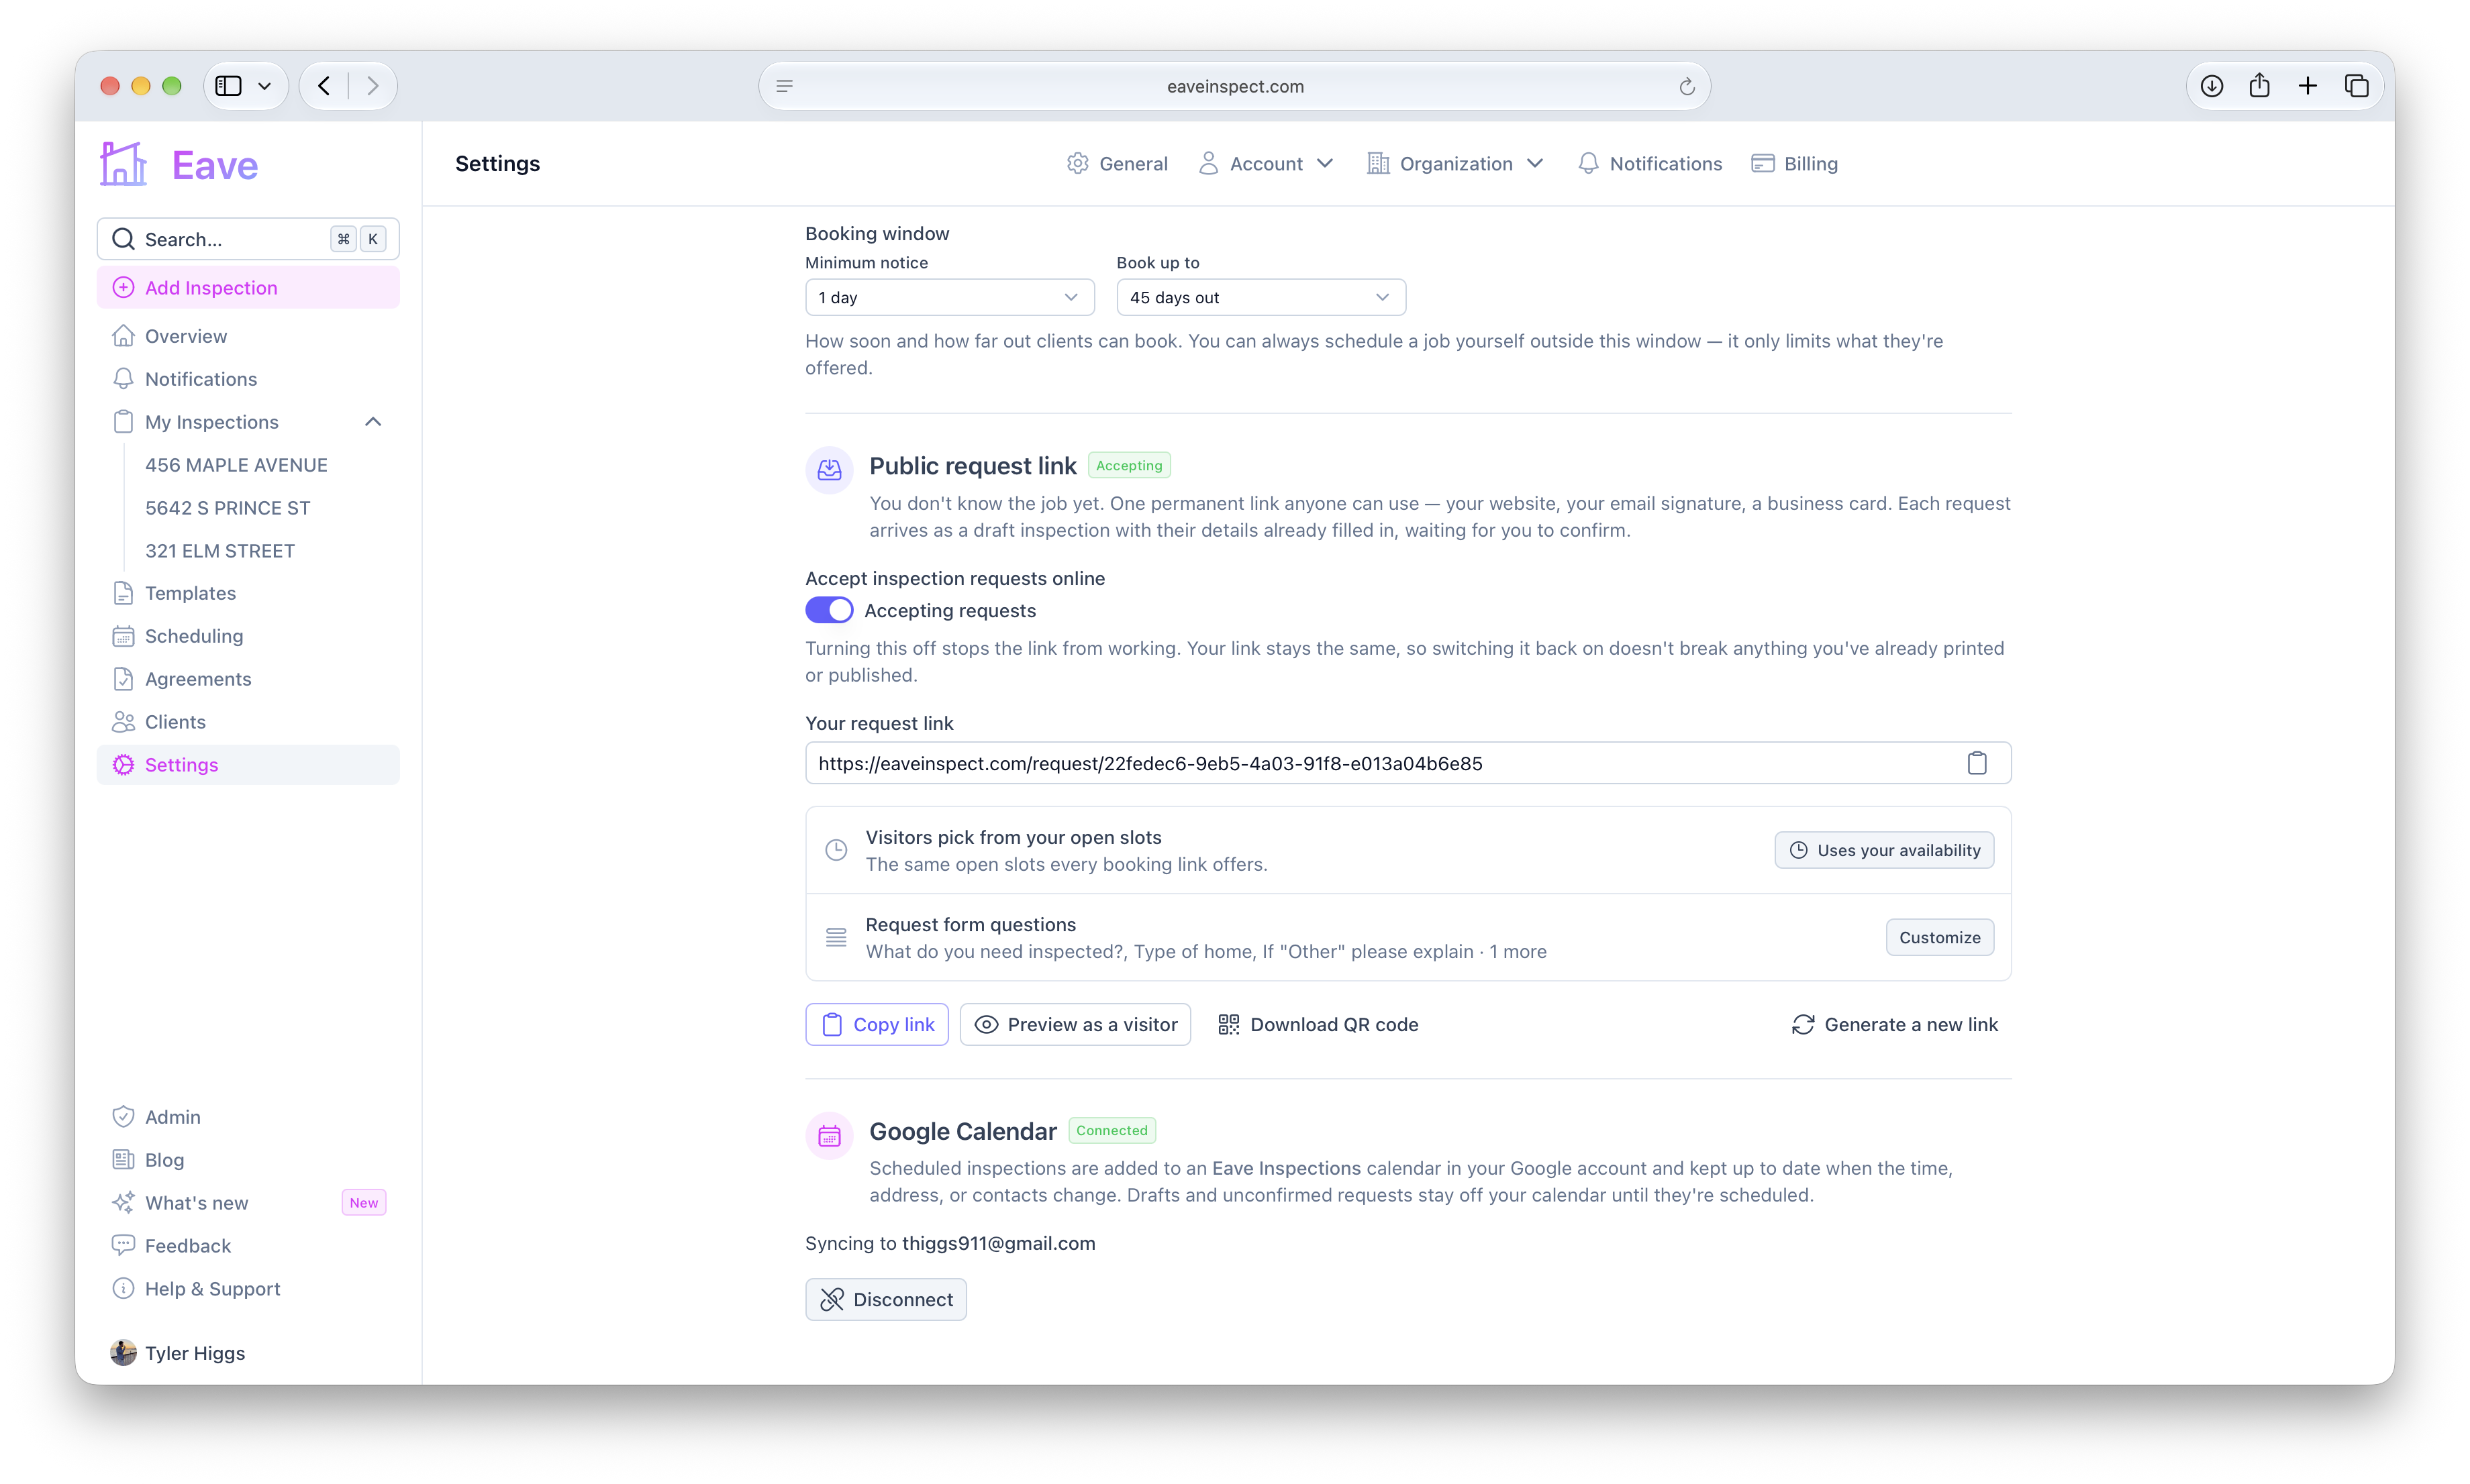Open Safari downloads icon
The width and height of the screenshot is (2470, 1484).
click(2211, 86)
